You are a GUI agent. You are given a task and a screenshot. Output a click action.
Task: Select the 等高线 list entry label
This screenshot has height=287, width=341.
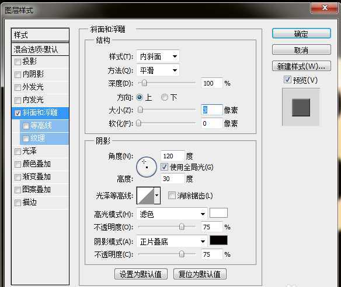[x=41, y=126]
